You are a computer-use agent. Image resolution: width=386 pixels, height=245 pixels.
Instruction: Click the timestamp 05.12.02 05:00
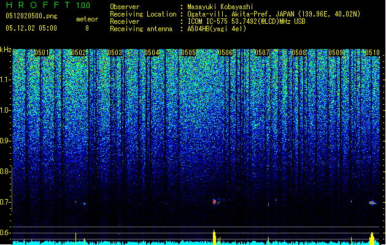click(x=31, y=28)
